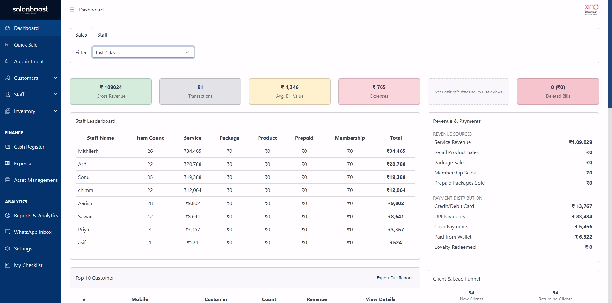Viewport: 612px width, 303px height.
Task: Expand the Staff submenu chevron in sidebar
Action: (x=55, y=94)
